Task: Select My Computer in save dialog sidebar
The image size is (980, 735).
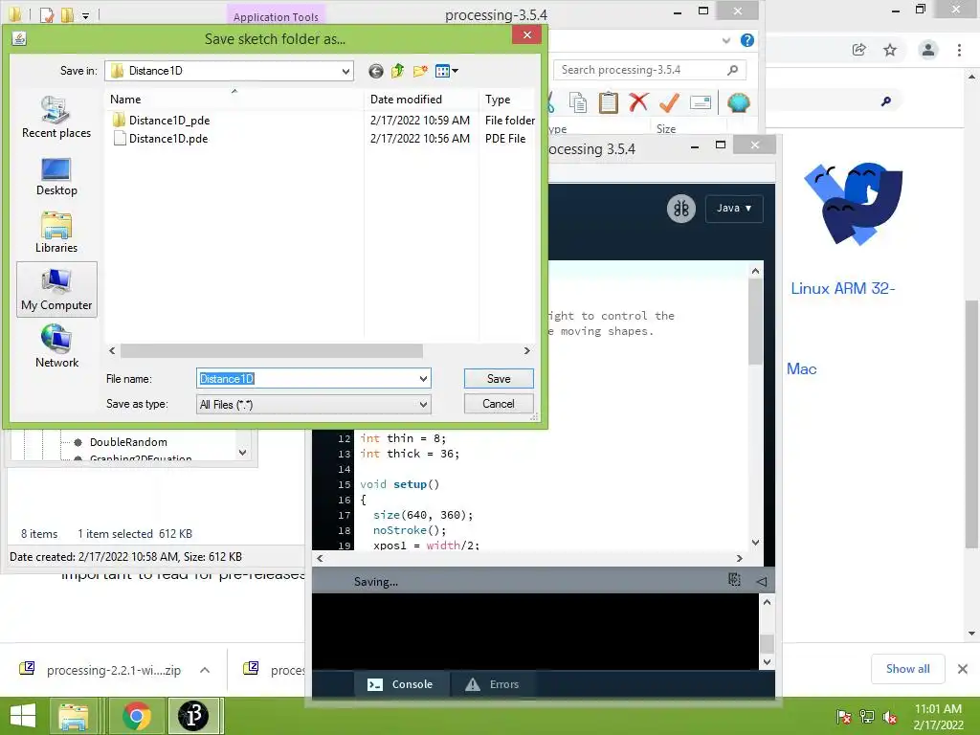Action: (56, 289)
